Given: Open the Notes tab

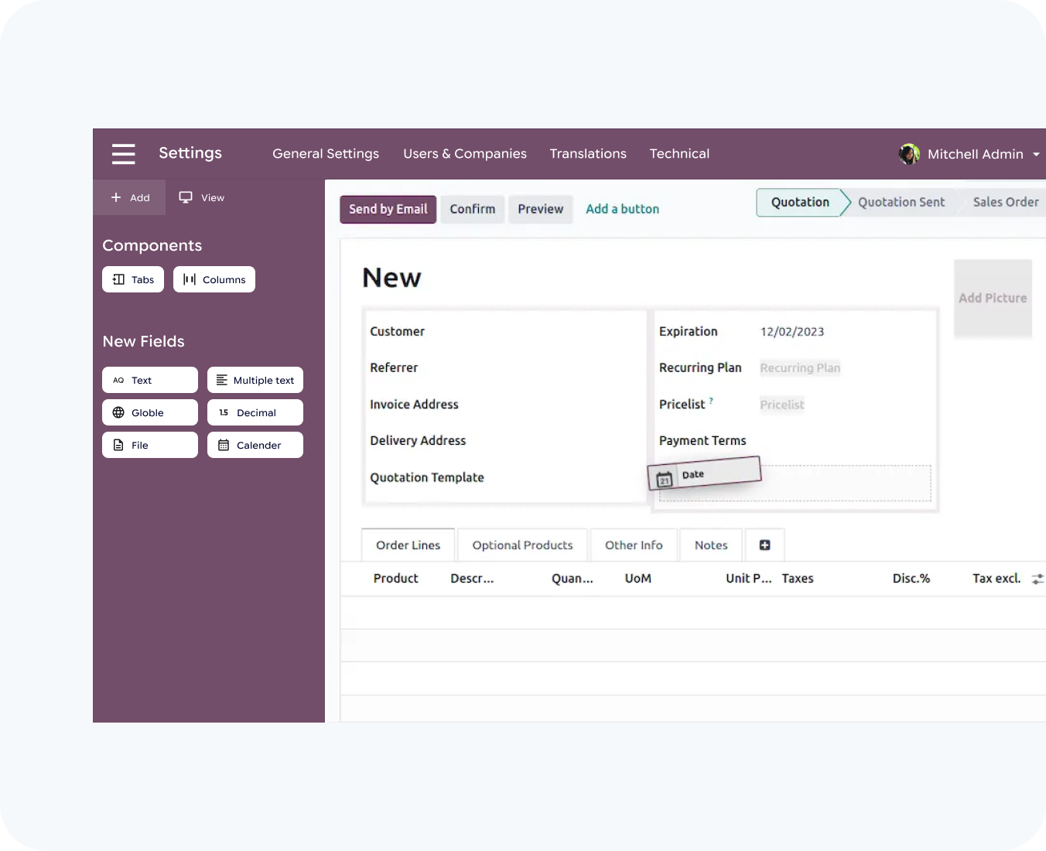Looking at the screenshot, I should [711, 545].
